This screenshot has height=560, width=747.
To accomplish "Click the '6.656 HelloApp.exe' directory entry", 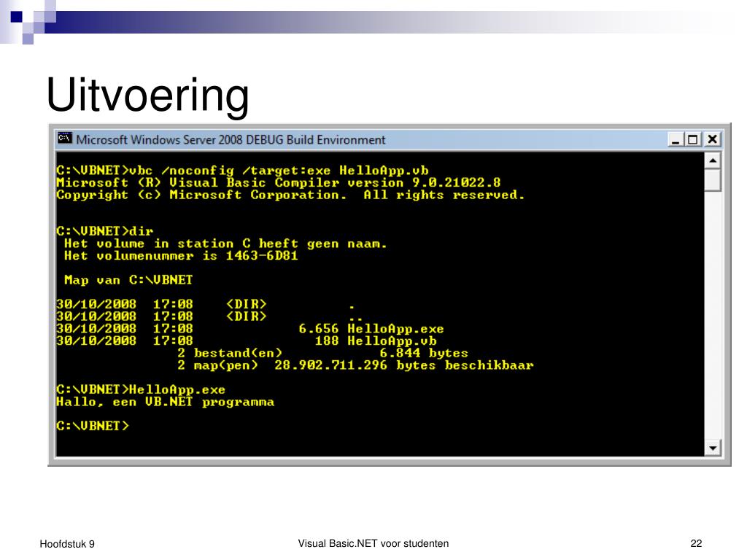I will coord(250,329).
